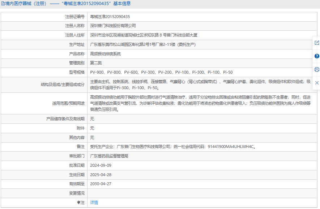Viewport: 320px width, 209px height.
Task: Click the approval date 2024-09-09
Action: pyautogui.click(x=101, y=165)
